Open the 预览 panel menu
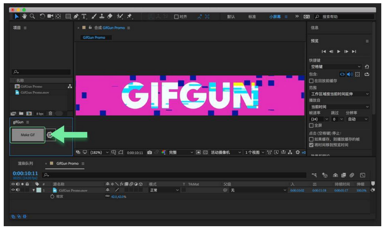Image resolution: width=385 pixels, height=229 pixels. tap(367, 41)
